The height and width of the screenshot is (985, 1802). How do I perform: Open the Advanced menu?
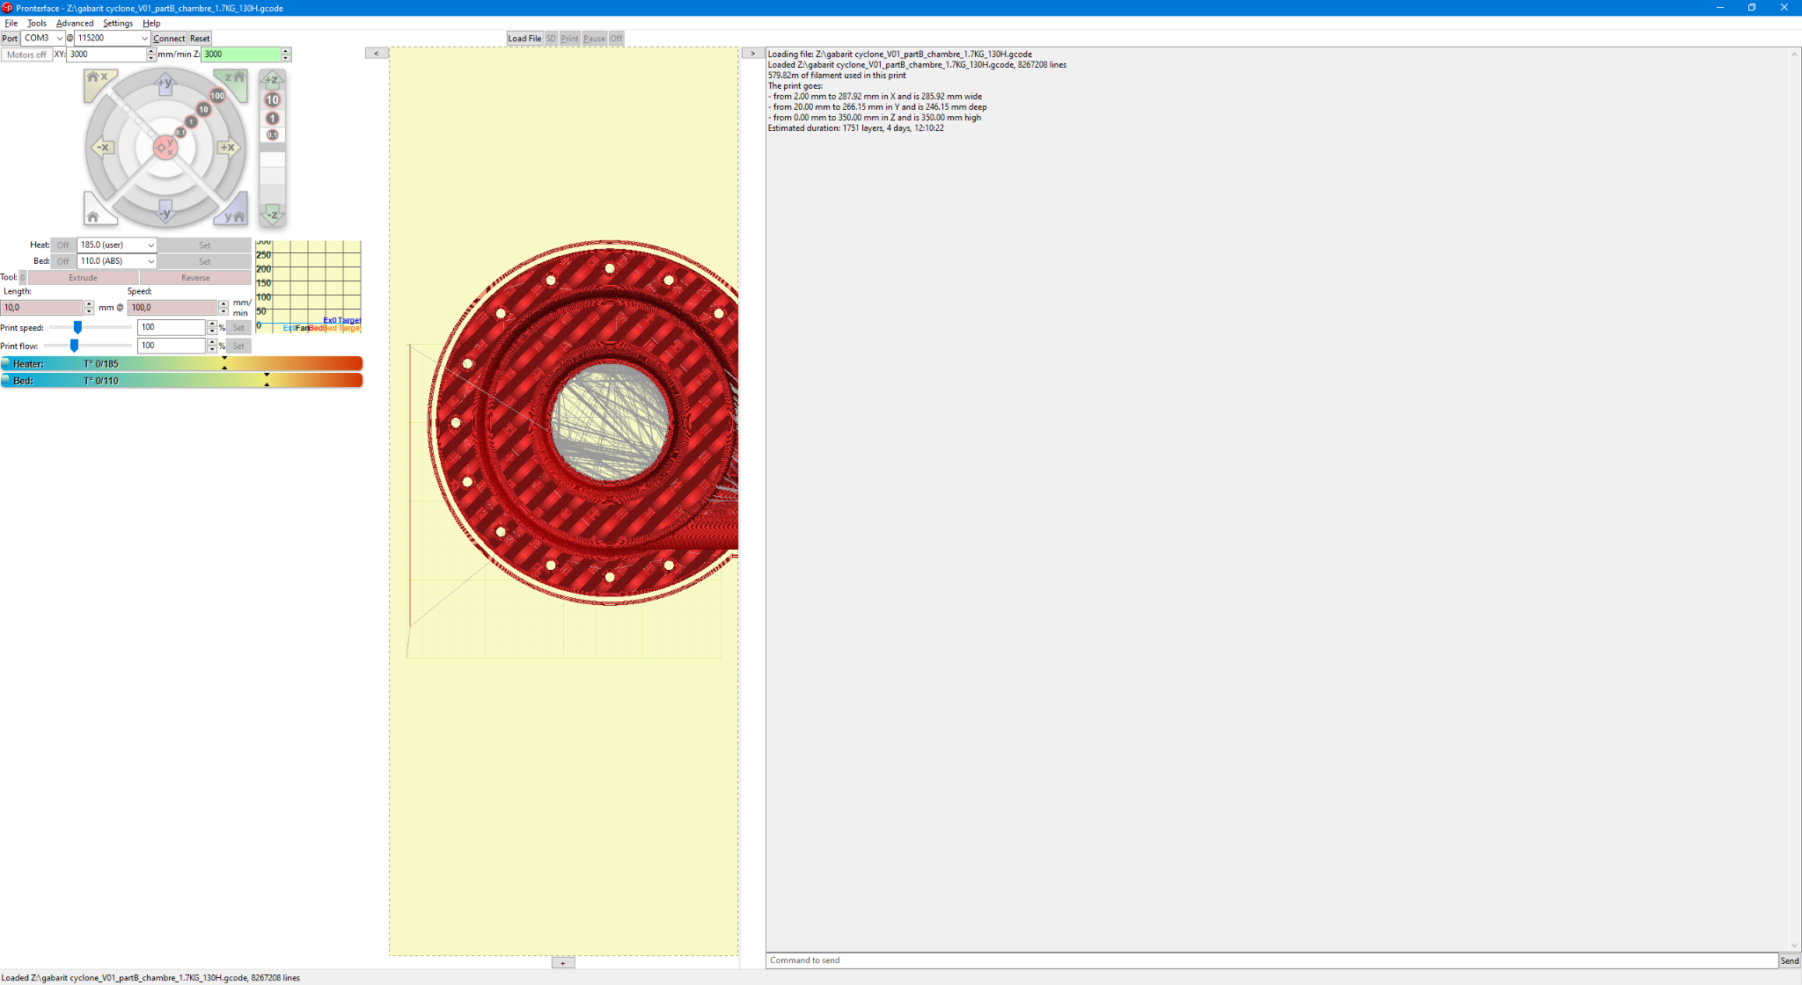[x=75, y=24]
